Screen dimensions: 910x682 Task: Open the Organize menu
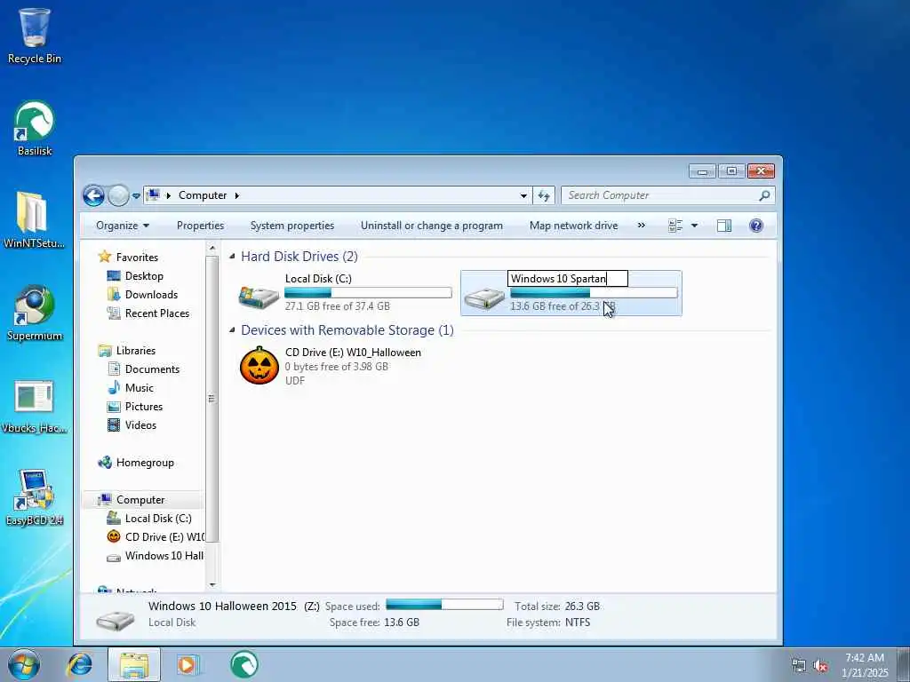[x=123, y=226]
